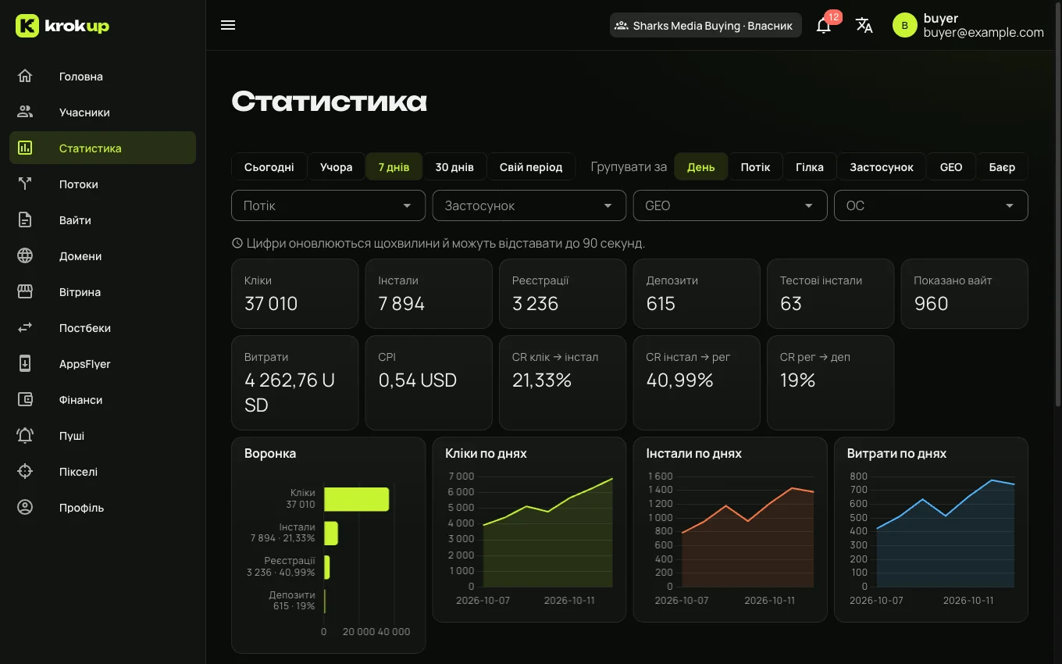Group statistics by GEO
The height and width of the screenshot is (664, 1062).
pyautogui.click(x=951, y=167)
